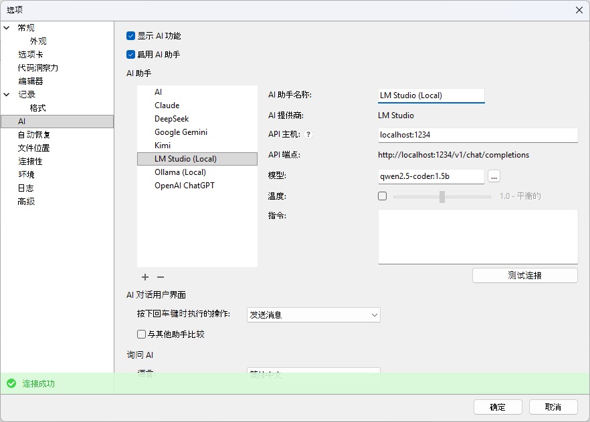
Task: Toggle the 启用 AI 助手 checkbox
Action: click(x=130, y=55)
